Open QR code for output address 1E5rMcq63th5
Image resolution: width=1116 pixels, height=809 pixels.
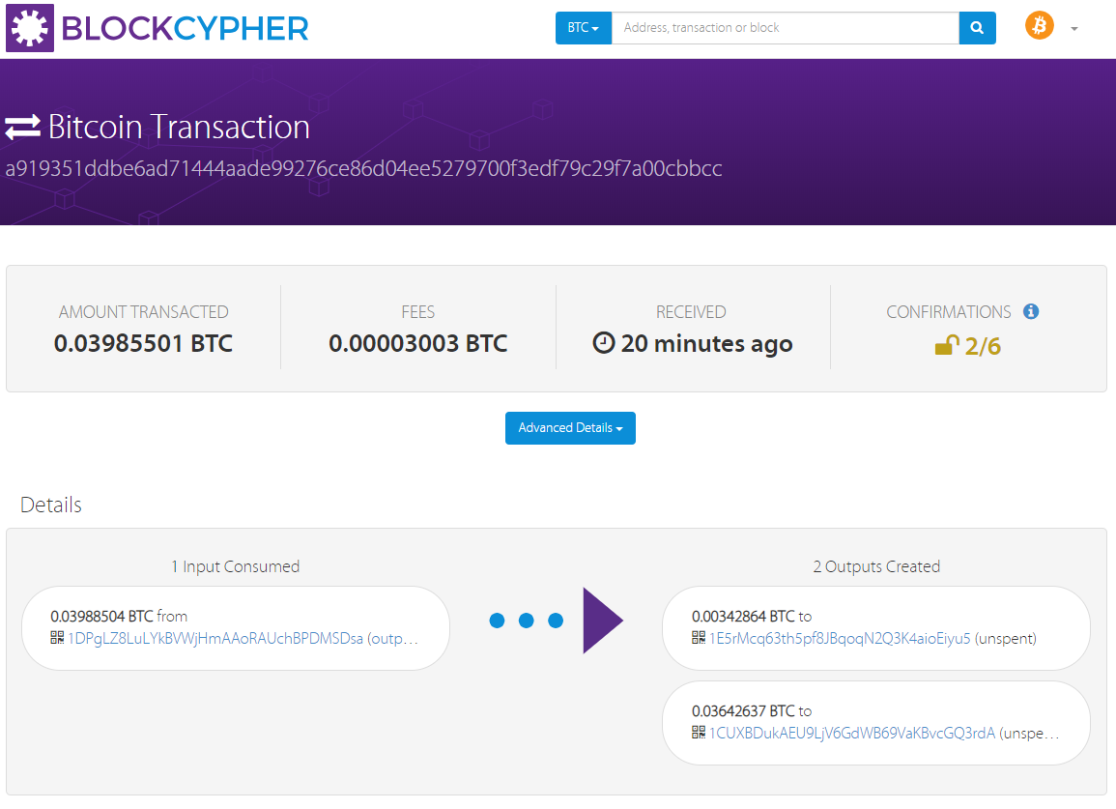click(699, 637)
